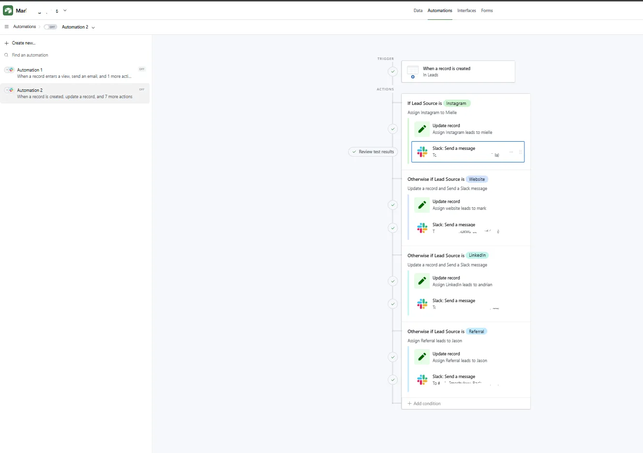Click Review test results button
643x453 pixels.
point(373,152)
